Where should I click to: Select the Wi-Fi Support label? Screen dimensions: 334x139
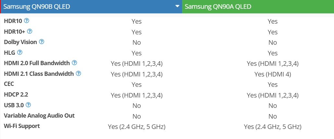[x=22, y=126]
